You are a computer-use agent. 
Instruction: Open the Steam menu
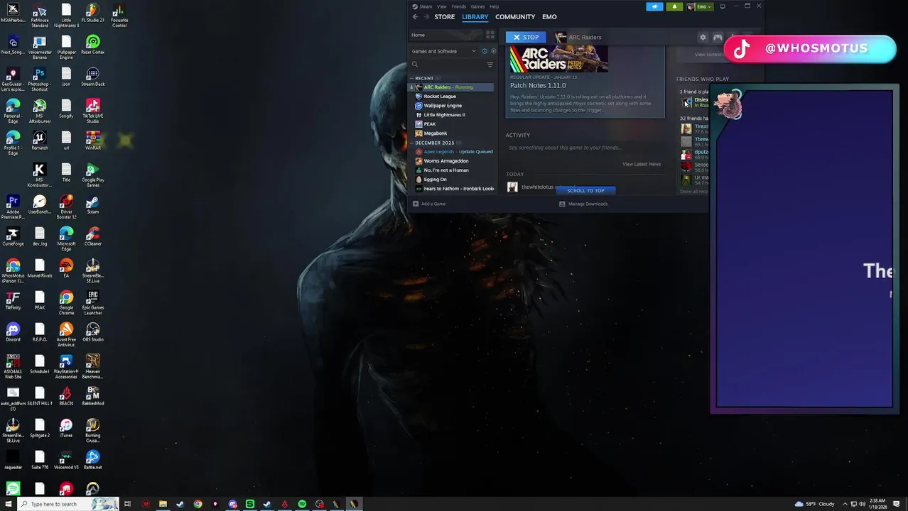coord(425,6)
